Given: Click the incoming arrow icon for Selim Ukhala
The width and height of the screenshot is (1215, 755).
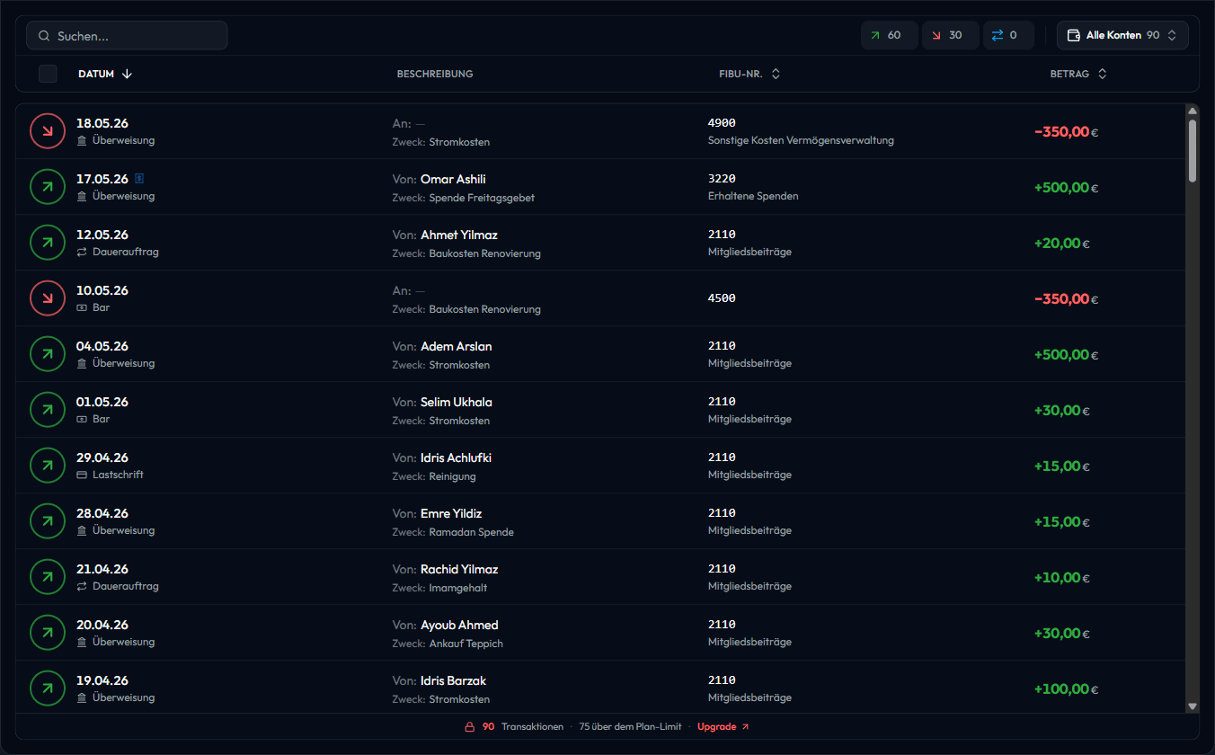Looking at the screenshot, I should [48, 410].
